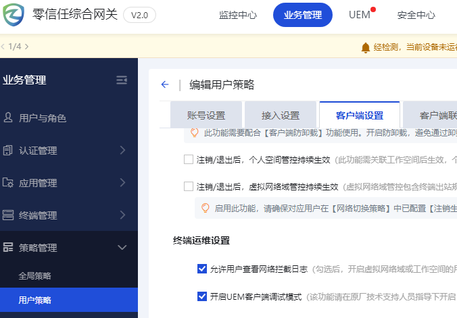The image size is (457, 318).
Task: Click the 应用管理 icon in sidebar
Action: (x=8, y=183)
